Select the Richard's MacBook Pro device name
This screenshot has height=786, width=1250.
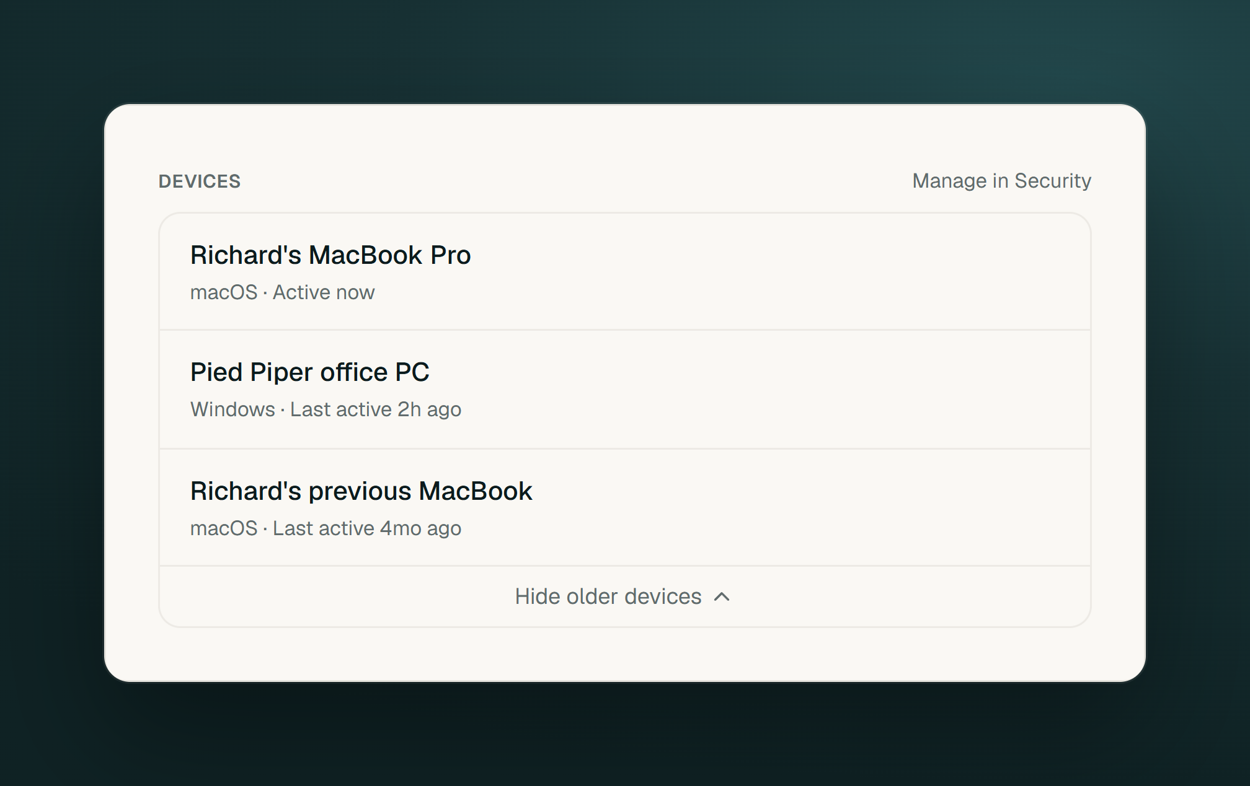[x=330, y=255]
